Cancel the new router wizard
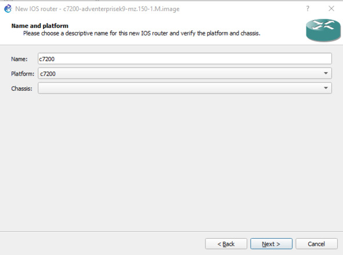This screenshot has height=255, width=343. pos(316,244)
